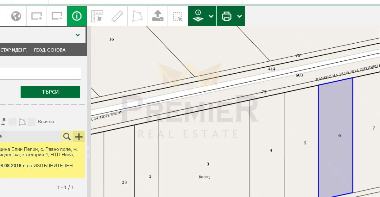380x197 pixels.
Task: Click the upload file icon
Action: [x=158, y=16]
